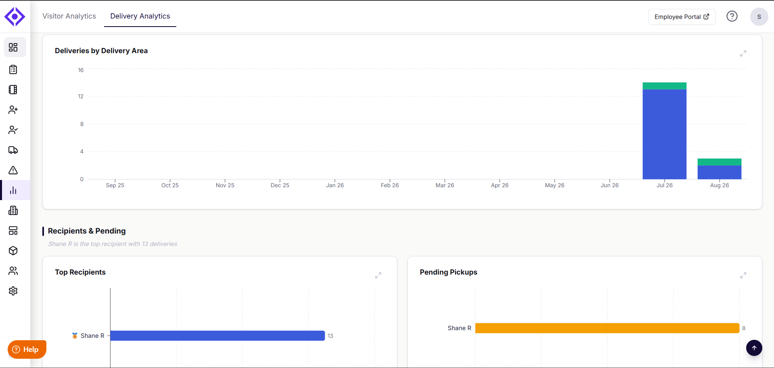Click the 'Recipients & Pending' section heading
Image resolution: width=774 pixels, height=368 pixels.
(x=87, y=231)
